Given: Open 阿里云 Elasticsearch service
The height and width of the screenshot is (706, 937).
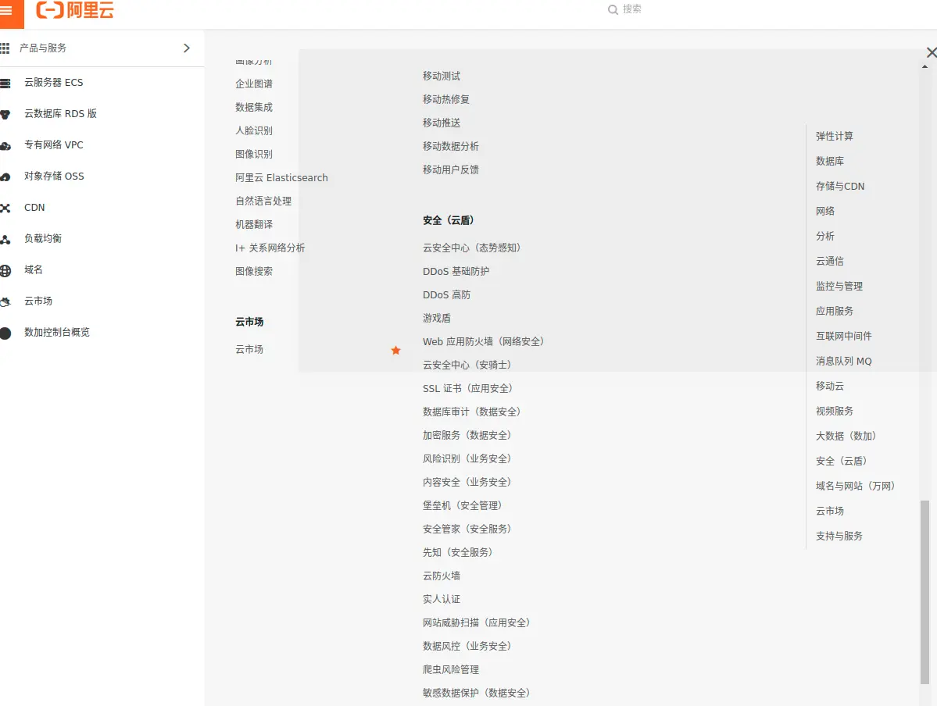Looking at the screenshot, I should point(281,177).
